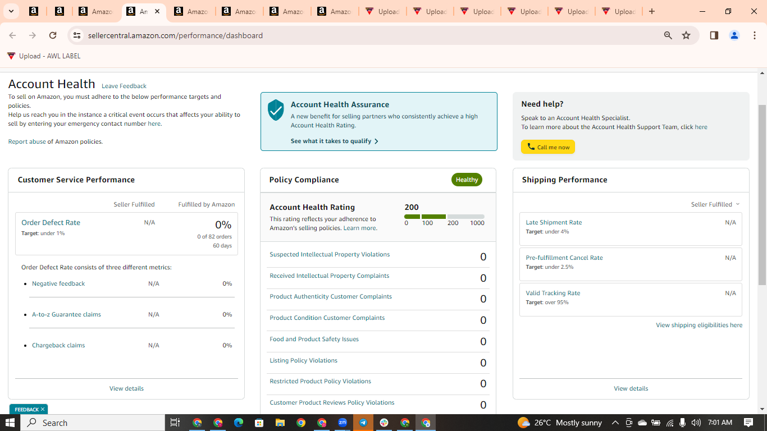Open Listing Policy Violations
Image resolution: width=767 pixels, height=431 pixels.
(x=303, y=360)
